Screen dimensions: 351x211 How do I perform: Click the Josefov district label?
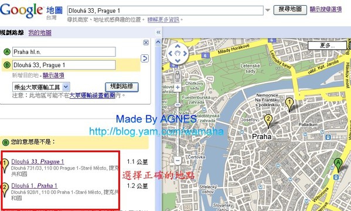tap(249, 120)
